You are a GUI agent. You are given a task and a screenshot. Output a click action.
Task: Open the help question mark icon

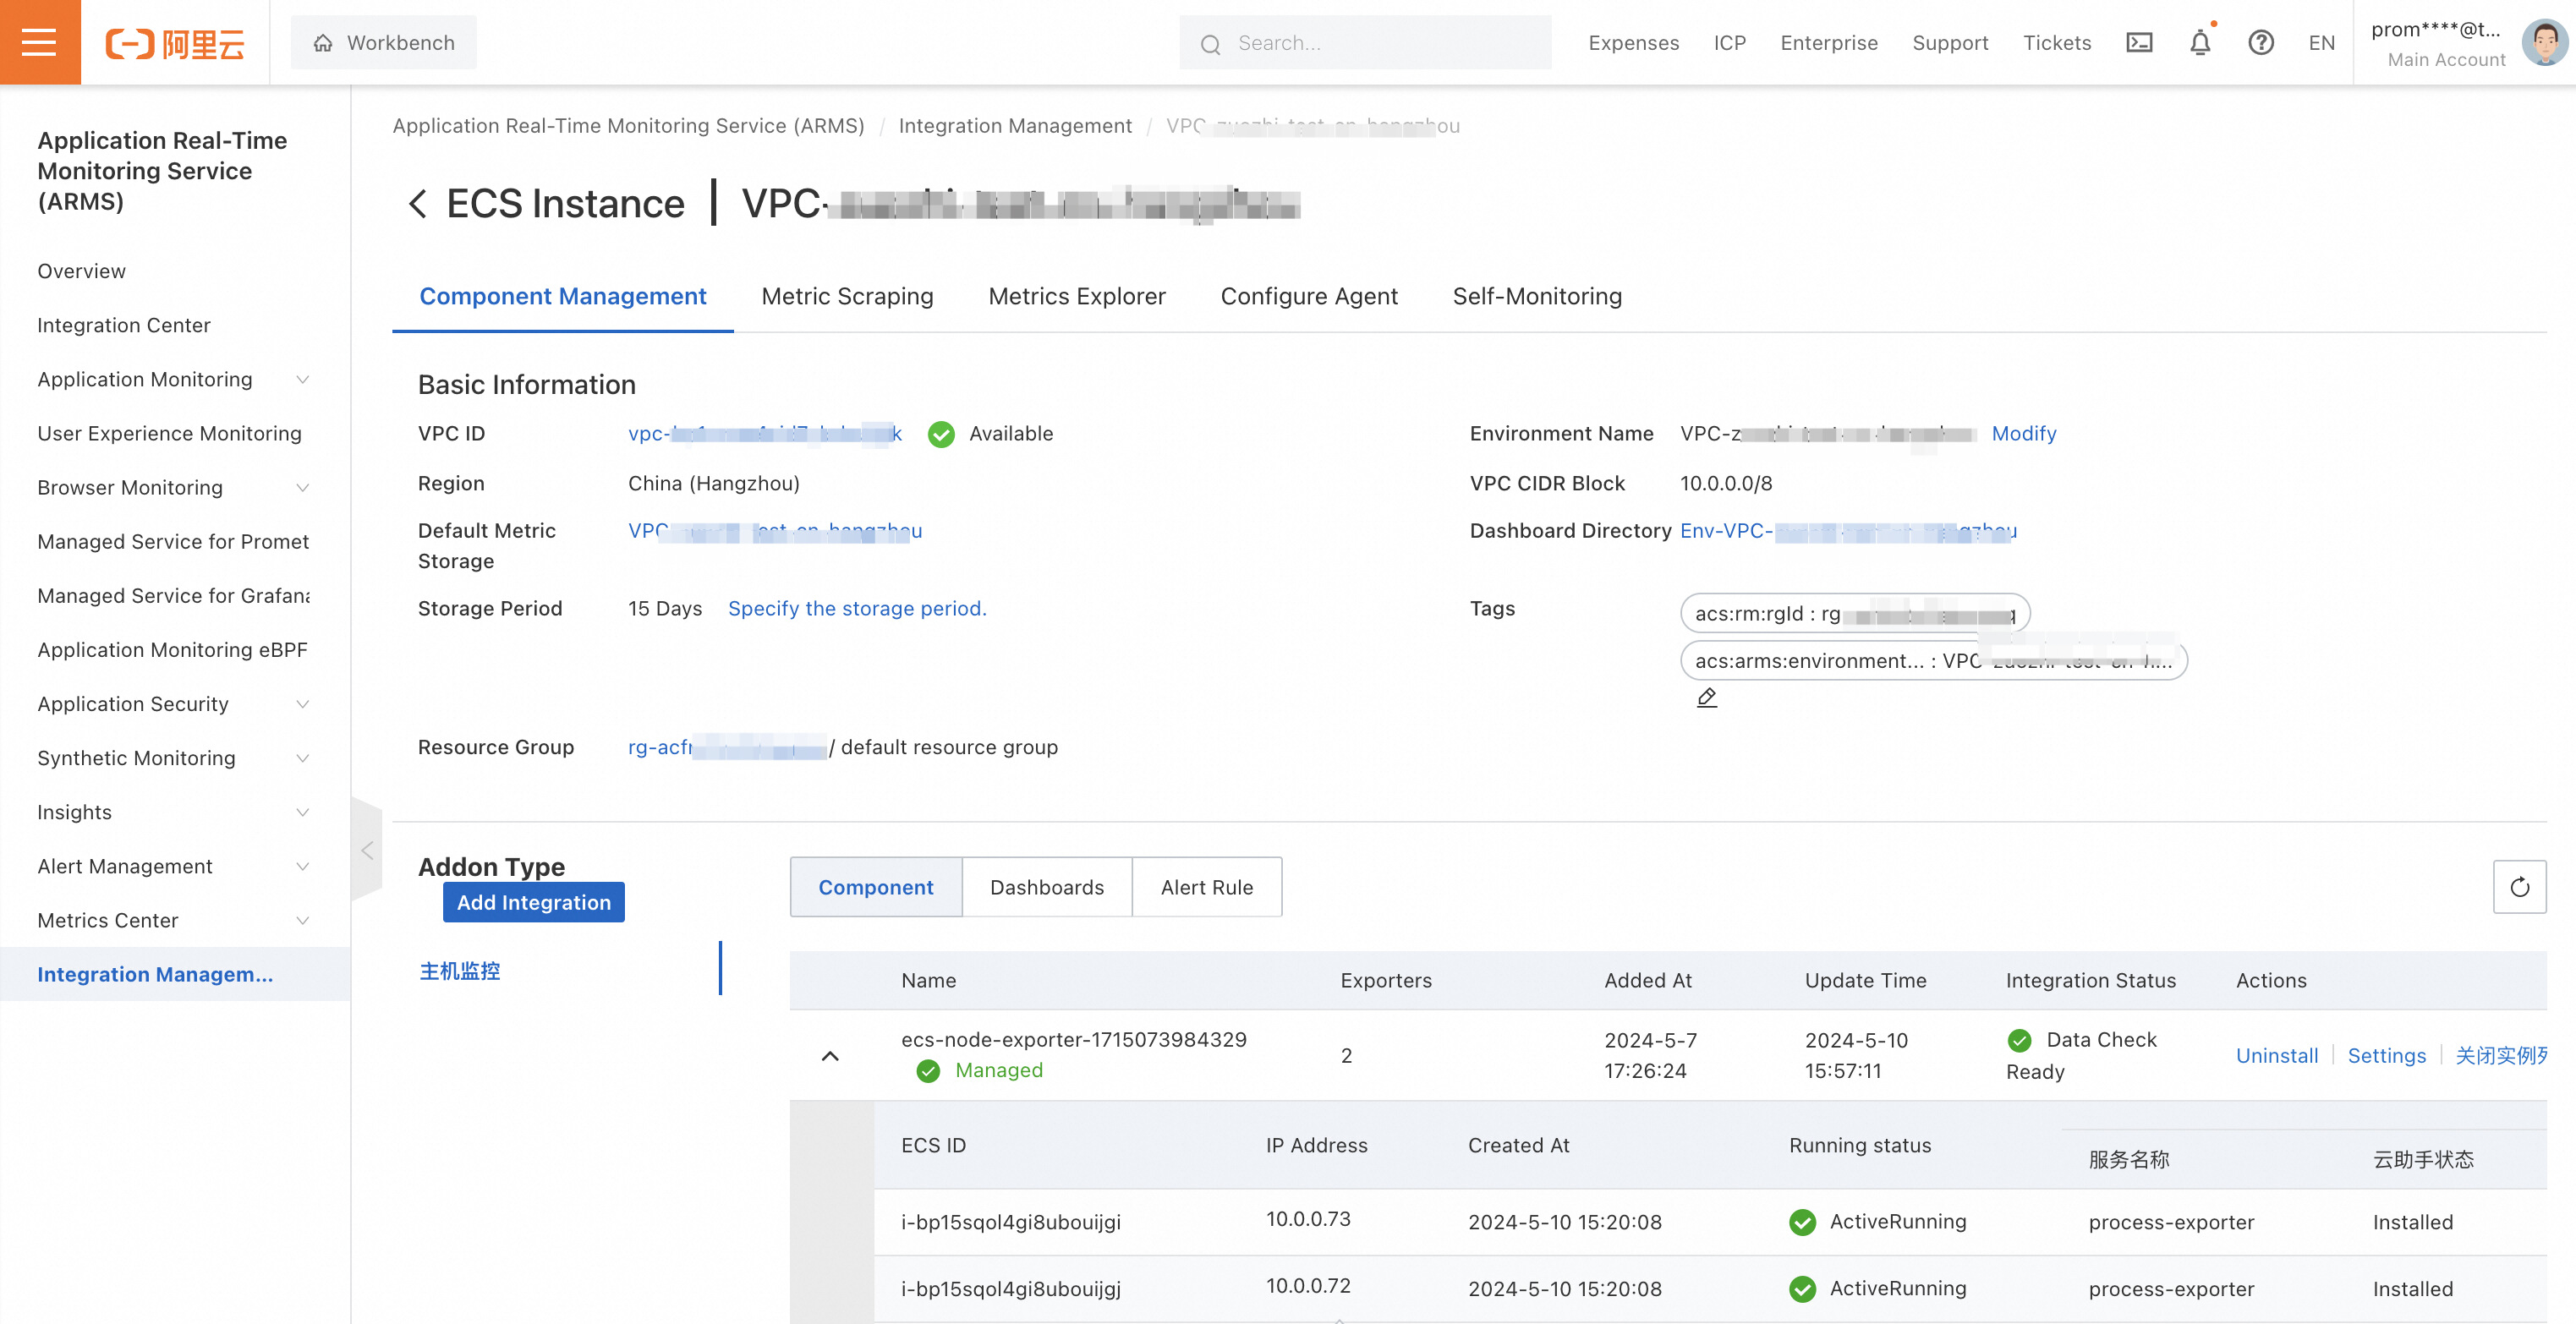2261,43
